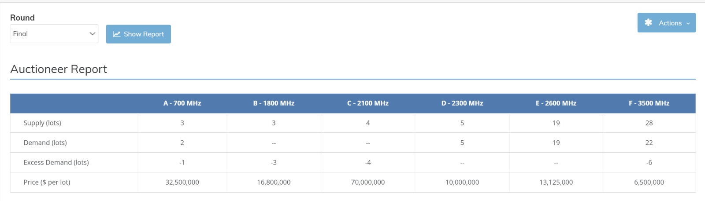Viewport: 705px width, 201px height.
Task: Click the A - 700 MHz column header
Action: (x=182, y=103)
